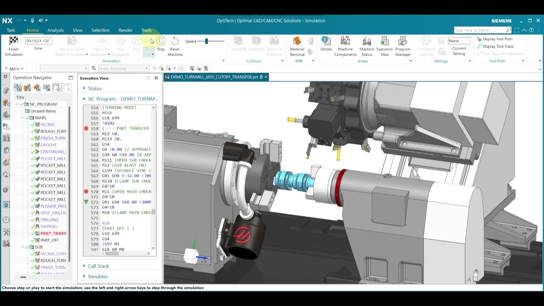This screenshot has width=544, height=306.
Task: Open the Analysis ribbon tab
Action: click(55, 30)
